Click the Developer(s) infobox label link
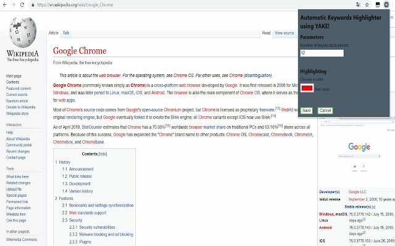This screenshot has height=246, width=395. point(329,192)
